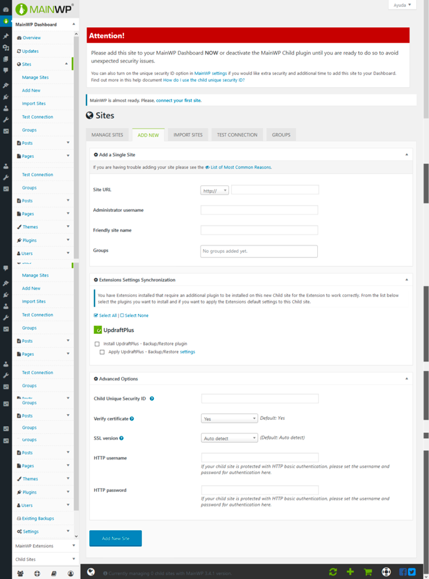This screenshot has height=579, width=429.
Task: Open the Ayuda help dropdown
Action: [402, 5]
